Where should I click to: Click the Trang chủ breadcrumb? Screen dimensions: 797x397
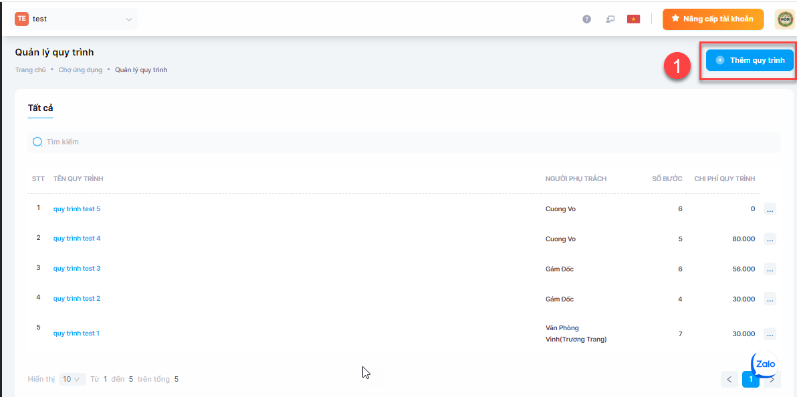(30, 70)
